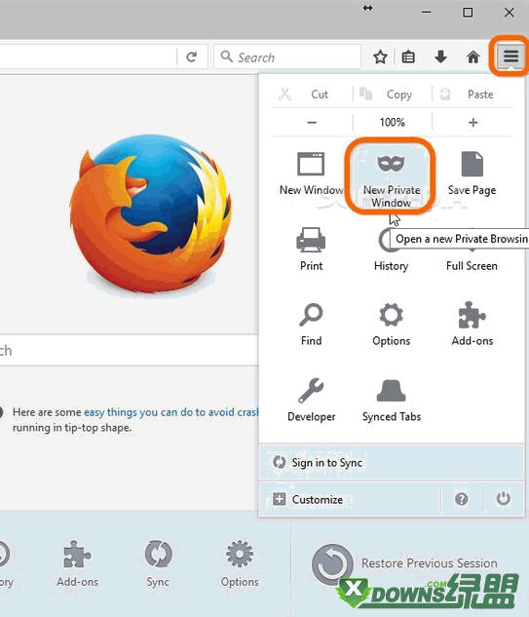
Task: Open the help question mark menu
Action: (x=462, y=499)
